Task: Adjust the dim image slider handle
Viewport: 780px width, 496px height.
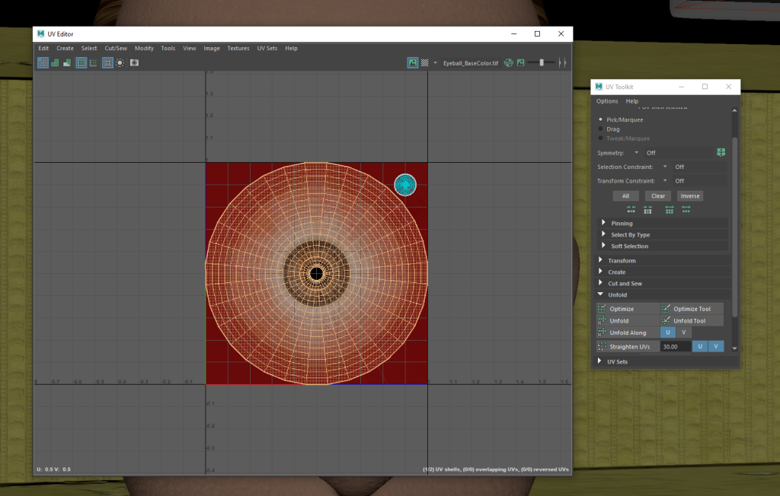Action: [542, 62]
